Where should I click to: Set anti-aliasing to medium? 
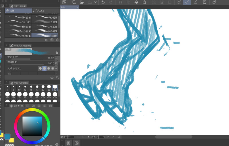[49, 68]
